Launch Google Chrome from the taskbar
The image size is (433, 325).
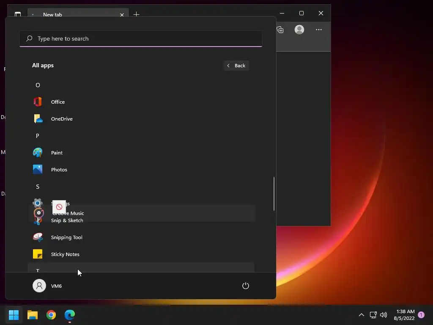51,314
